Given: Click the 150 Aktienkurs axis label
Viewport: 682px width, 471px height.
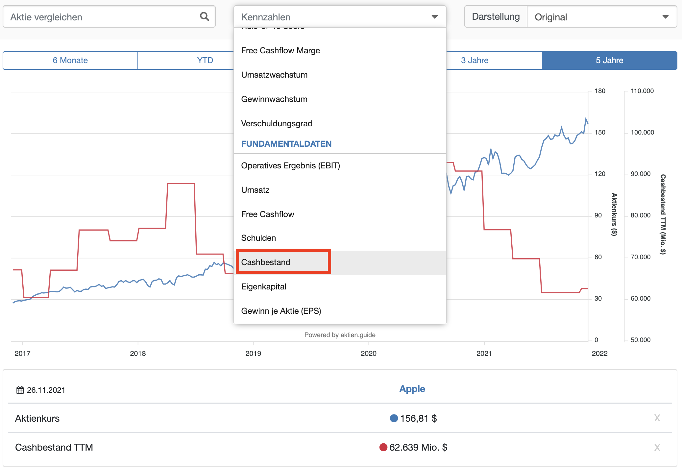Looking at the screenshot, I should [x=600, y=132].
